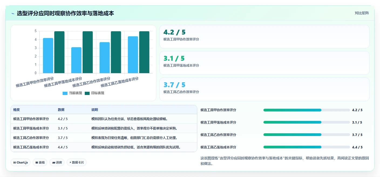Click the 对比矩阵 label in header

(x=362, y=13)
